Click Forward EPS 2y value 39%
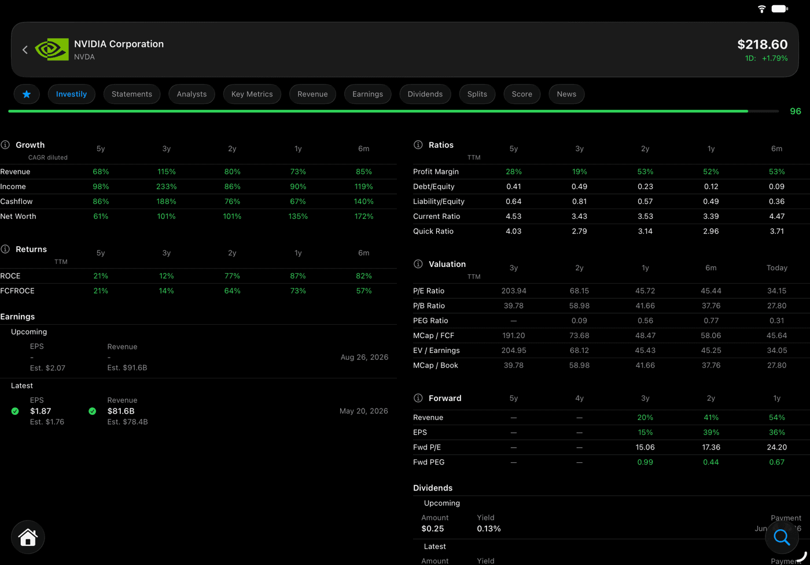 tap(711, 433)
